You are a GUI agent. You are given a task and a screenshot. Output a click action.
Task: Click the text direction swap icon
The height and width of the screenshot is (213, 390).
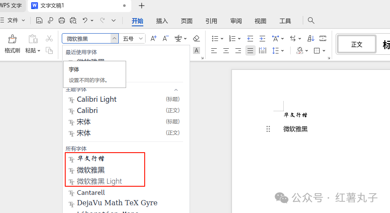coord(293,38)
